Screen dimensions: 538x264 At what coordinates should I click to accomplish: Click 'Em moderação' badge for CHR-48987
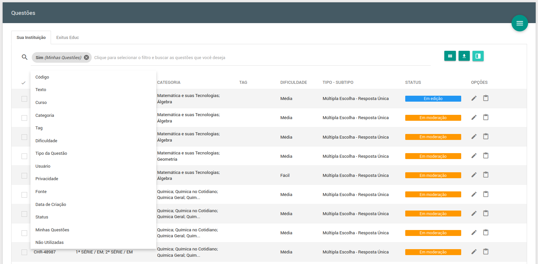[x=433, y=252]
